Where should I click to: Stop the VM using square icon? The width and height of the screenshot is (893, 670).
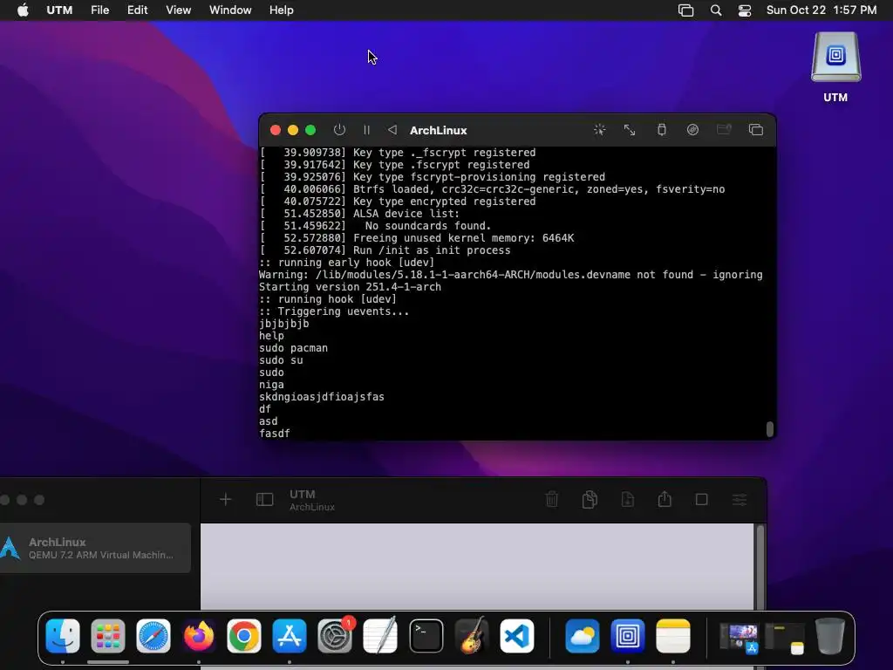click(702, 500)
